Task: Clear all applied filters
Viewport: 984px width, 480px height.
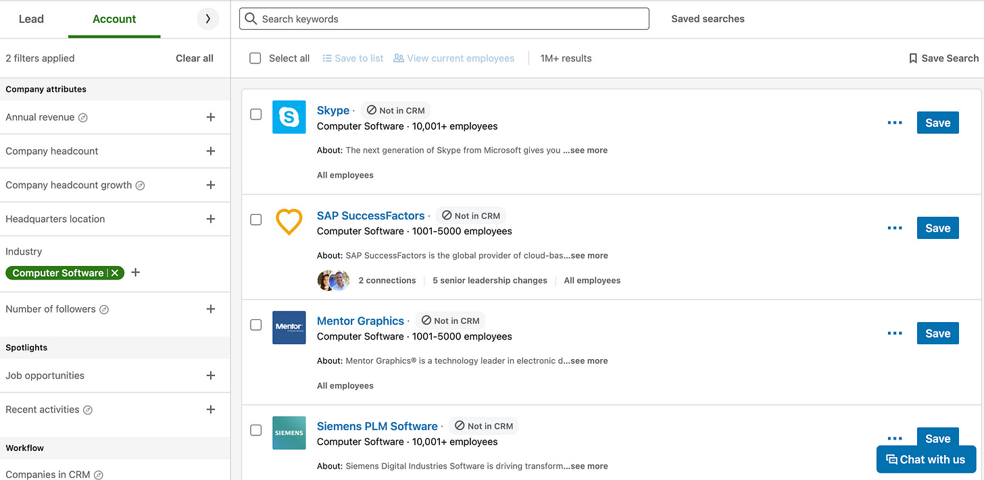Action: pyautogui.click(x=195, y=58)
